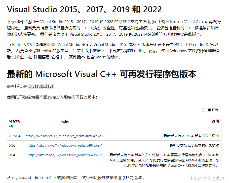229x183 pixels.
Task: Click the 说明 table header
Action: [215, 121]
